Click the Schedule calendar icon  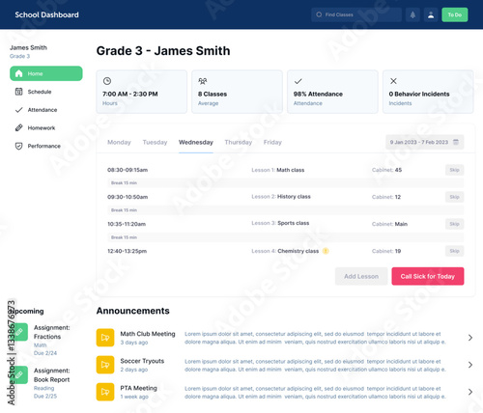pos(19,92)
